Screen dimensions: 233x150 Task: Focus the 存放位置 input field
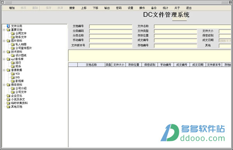click(x=176, y=36)
